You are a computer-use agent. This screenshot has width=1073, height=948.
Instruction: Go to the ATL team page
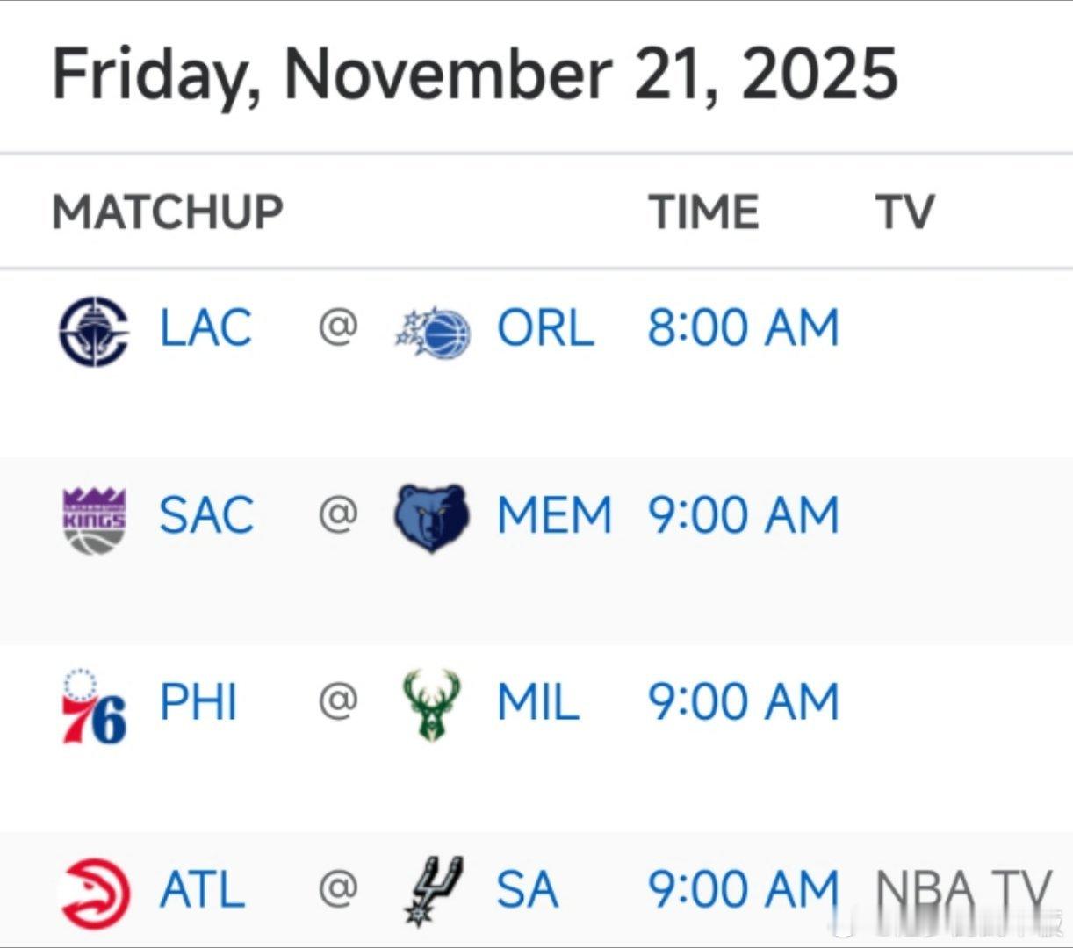tap(202, 890)
